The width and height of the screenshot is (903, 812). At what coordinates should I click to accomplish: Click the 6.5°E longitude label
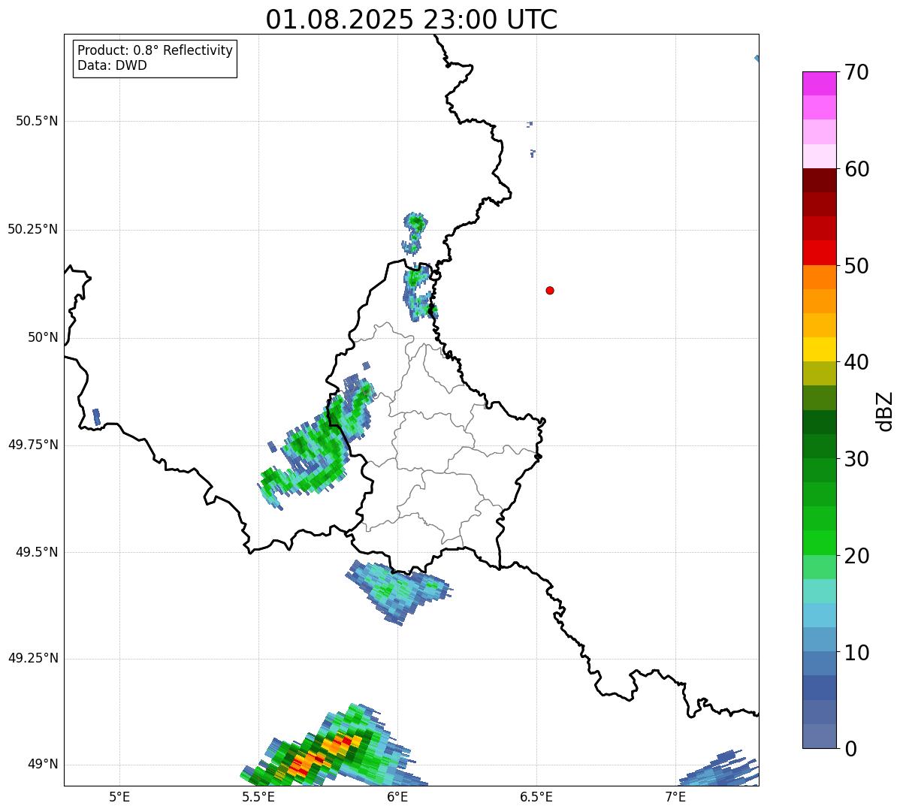tap(536, 796)
